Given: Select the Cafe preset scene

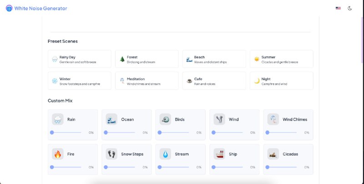Looking at the screenshot, I should [214, 81].
